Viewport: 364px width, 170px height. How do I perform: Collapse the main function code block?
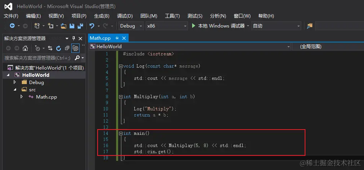click(121, 133)
